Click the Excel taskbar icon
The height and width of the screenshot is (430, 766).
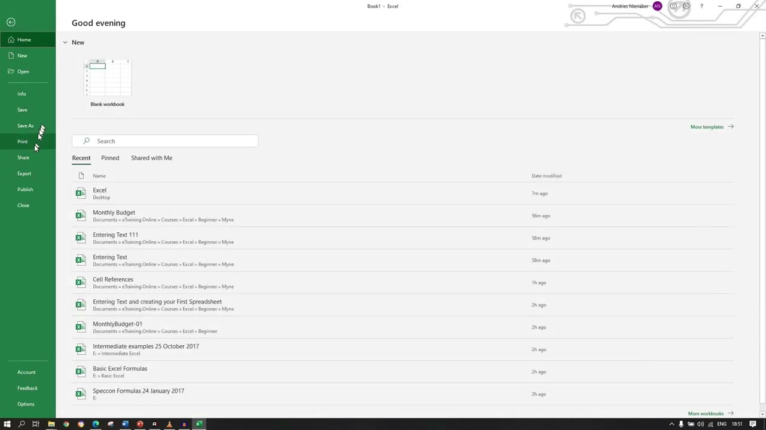coord(199,424)
